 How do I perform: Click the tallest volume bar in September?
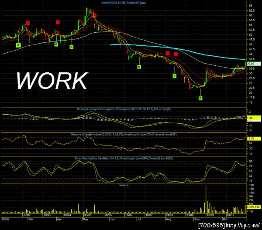[x=206, y=199]
